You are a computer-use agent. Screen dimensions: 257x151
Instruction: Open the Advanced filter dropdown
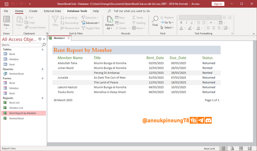91,23
